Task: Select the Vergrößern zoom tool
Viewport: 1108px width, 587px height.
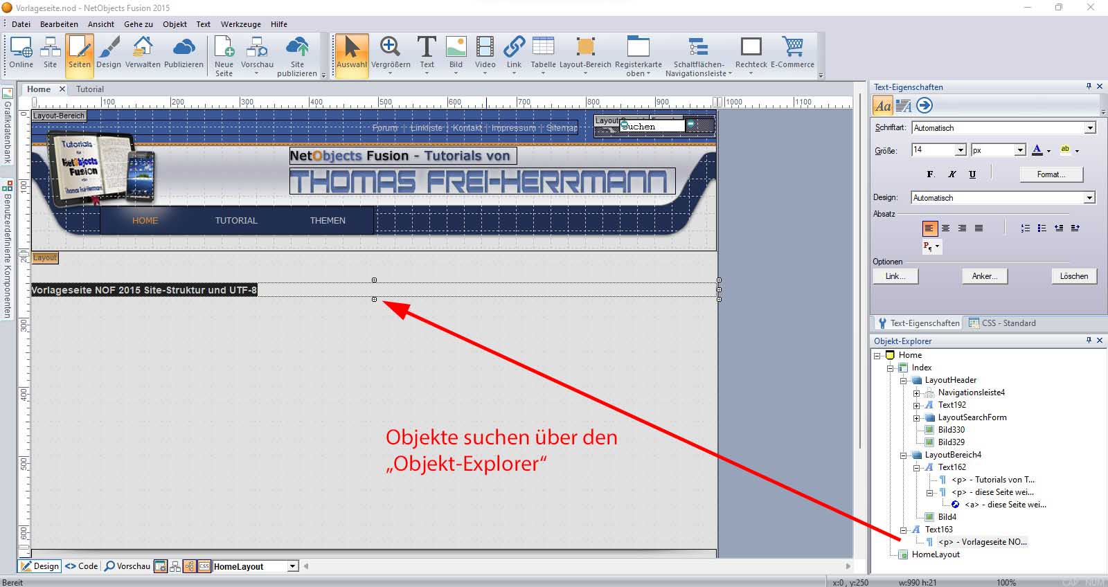Action: [x=390, y=53]
